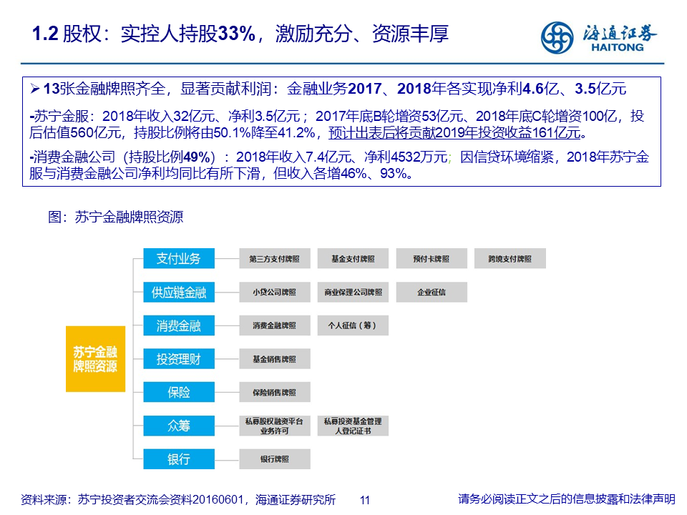
Task: Click the 基金支付牌照 gray box
Action: click(353, 258)
